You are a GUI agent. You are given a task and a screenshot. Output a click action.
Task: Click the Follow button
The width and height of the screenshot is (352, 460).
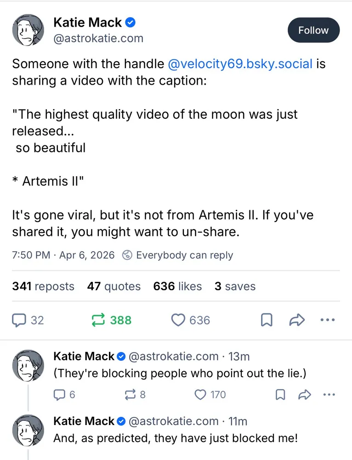tap(313, 30)
